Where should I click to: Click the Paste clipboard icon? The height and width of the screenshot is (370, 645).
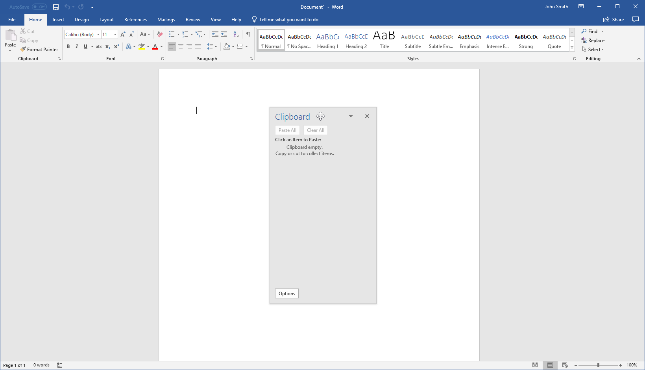[x=10, y=35]
